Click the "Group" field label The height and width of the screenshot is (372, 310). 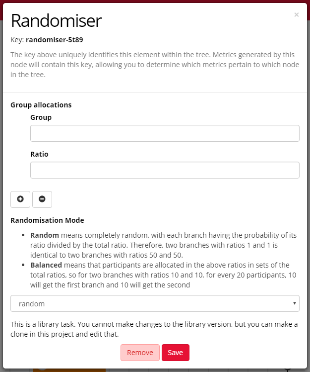pyautogui.click(x=41, y=117)
